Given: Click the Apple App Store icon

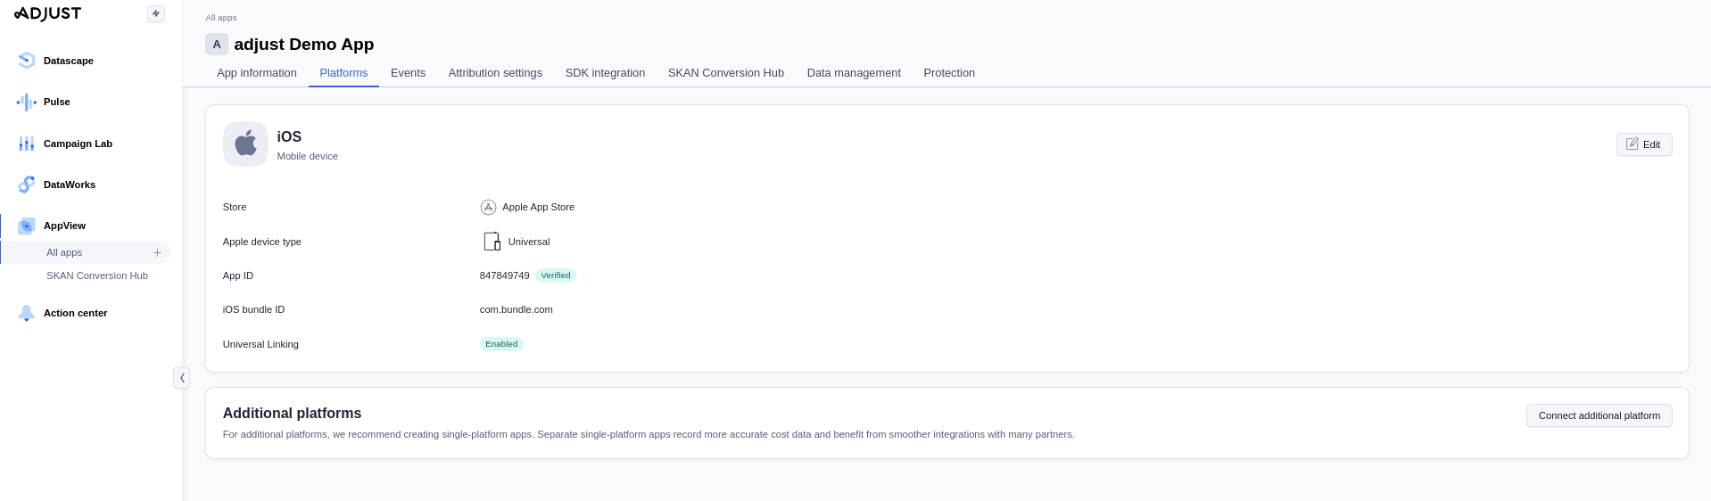Looking at the screenshot, I should pos(488,207).
